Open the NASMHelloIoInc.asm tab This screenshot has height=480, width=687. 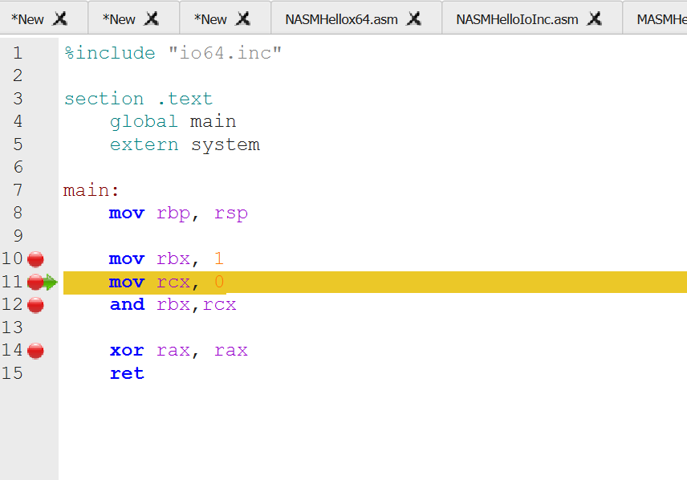tap(517, 18)
